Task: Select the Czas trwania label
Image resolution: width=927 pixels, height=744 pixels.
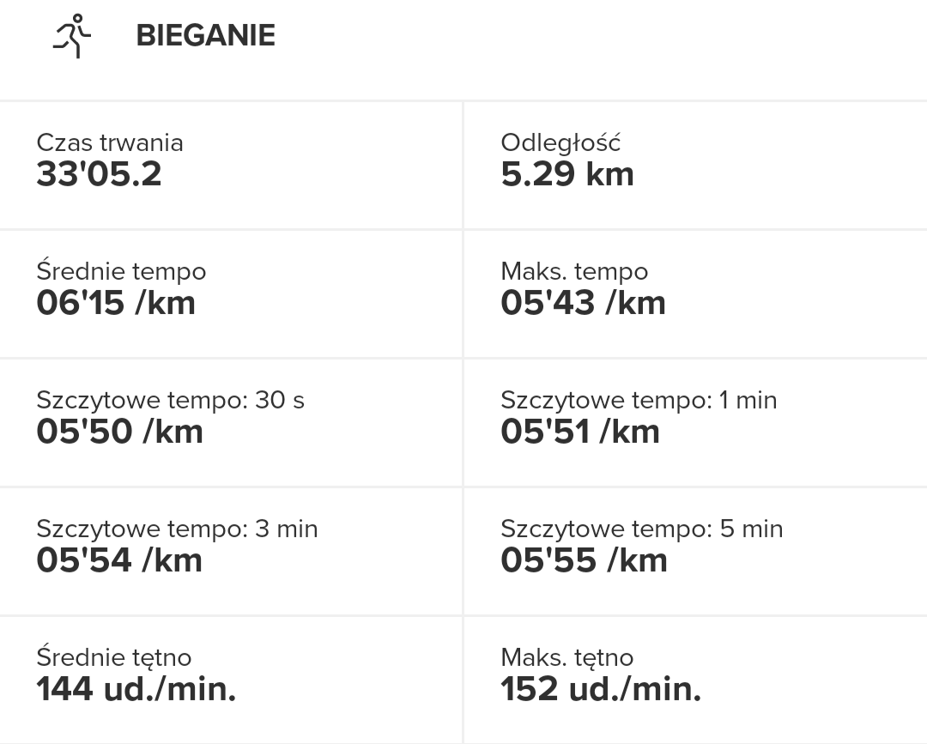Action: coord(110,142)
